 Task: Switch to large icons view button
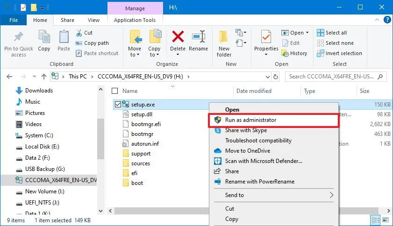(386, 220)
